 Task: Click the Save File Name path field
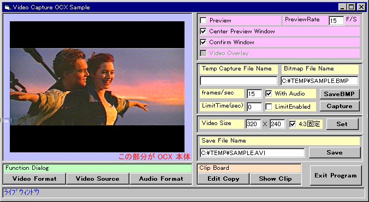pyautogui.click(x=252, y=153)
